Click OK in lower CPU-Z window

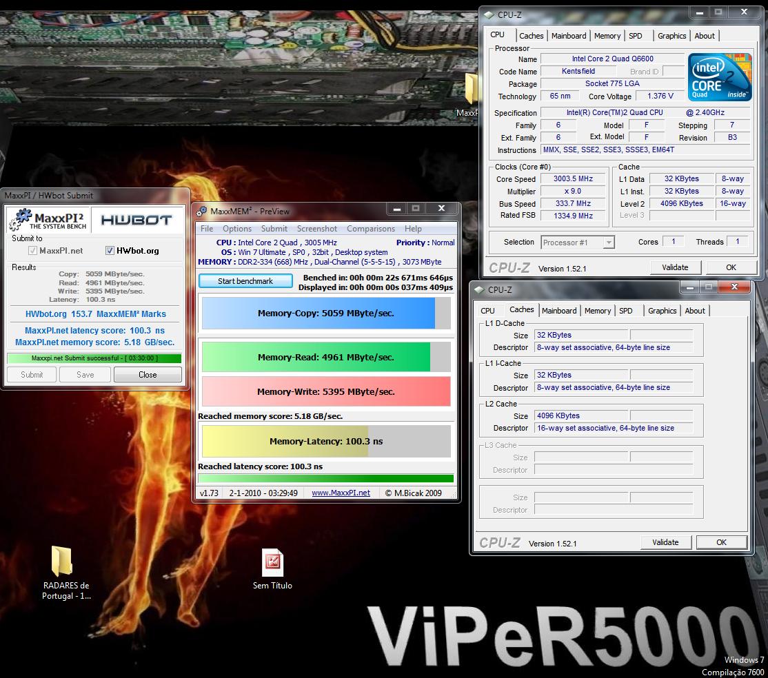pos(722,542)
